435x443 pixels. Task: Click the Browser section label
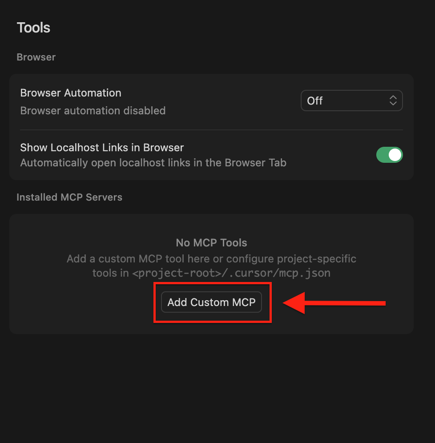pos(36,57)
